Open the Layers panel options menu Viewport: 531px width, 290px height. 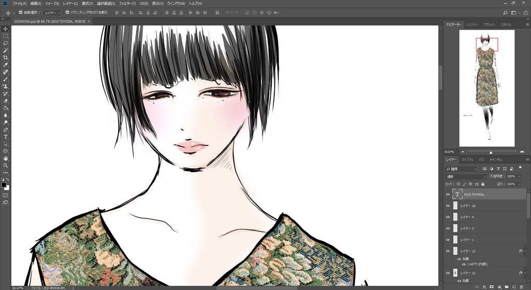527,160
